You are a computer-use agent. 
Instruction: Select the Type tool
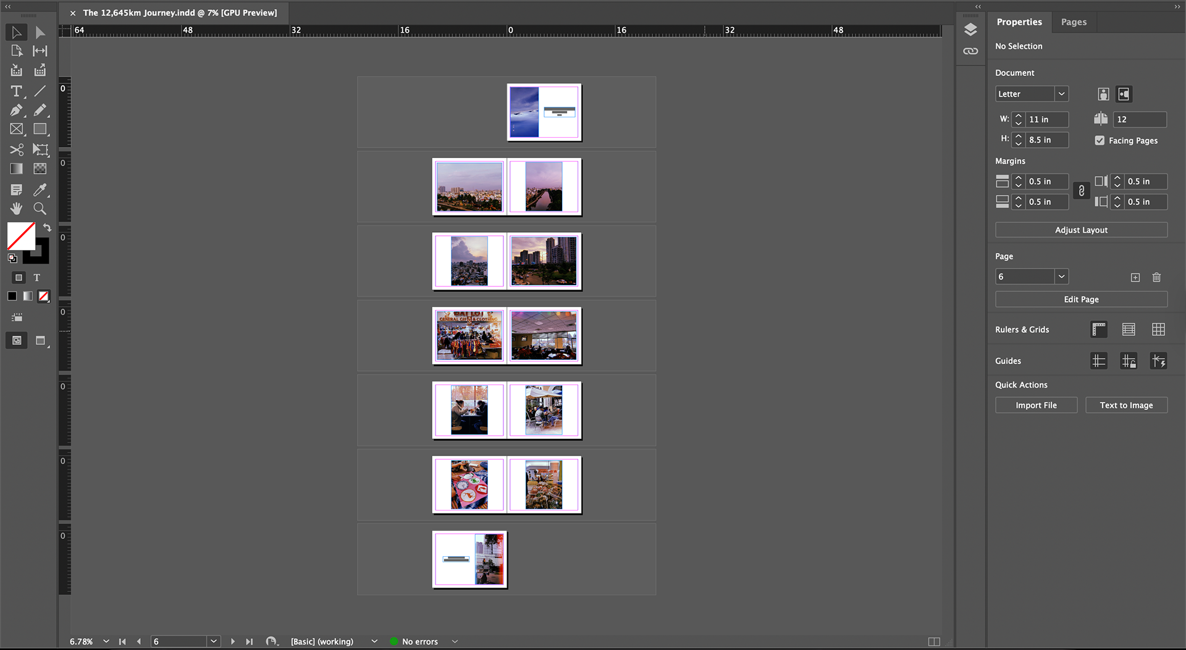pyautogui.click(x=16, y=91)
